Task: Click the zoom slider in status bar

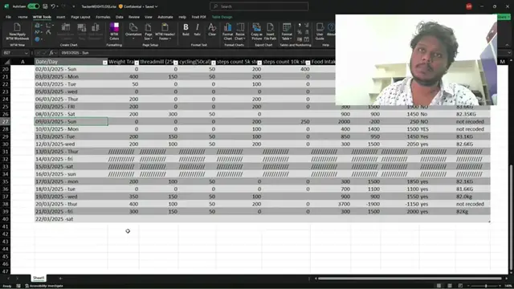Action: click(x=486, y=286)
